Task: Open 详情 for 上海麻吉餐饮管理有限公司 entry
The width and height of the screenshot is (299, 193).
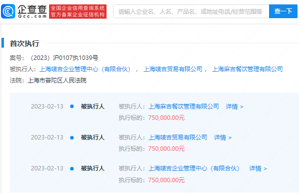Action: [x=235, y=107]
